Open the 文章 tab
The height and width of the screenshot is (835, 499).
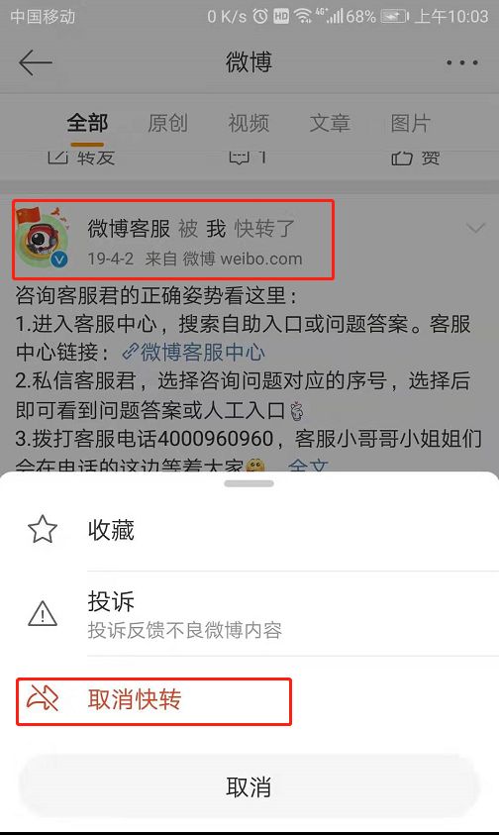[330, 123]
